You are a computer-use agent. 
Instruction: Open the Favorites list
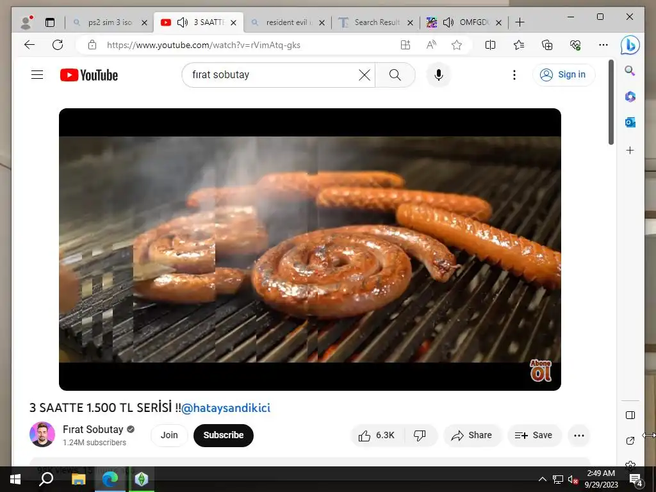[x=519, y=45]
